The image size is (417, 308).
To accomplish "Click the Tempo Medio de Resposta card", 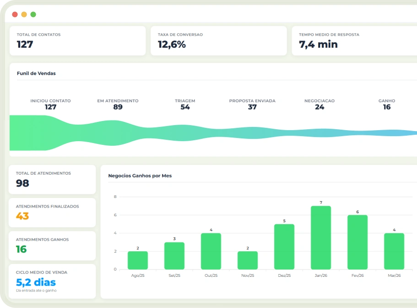I will click(x=353, y=41).
